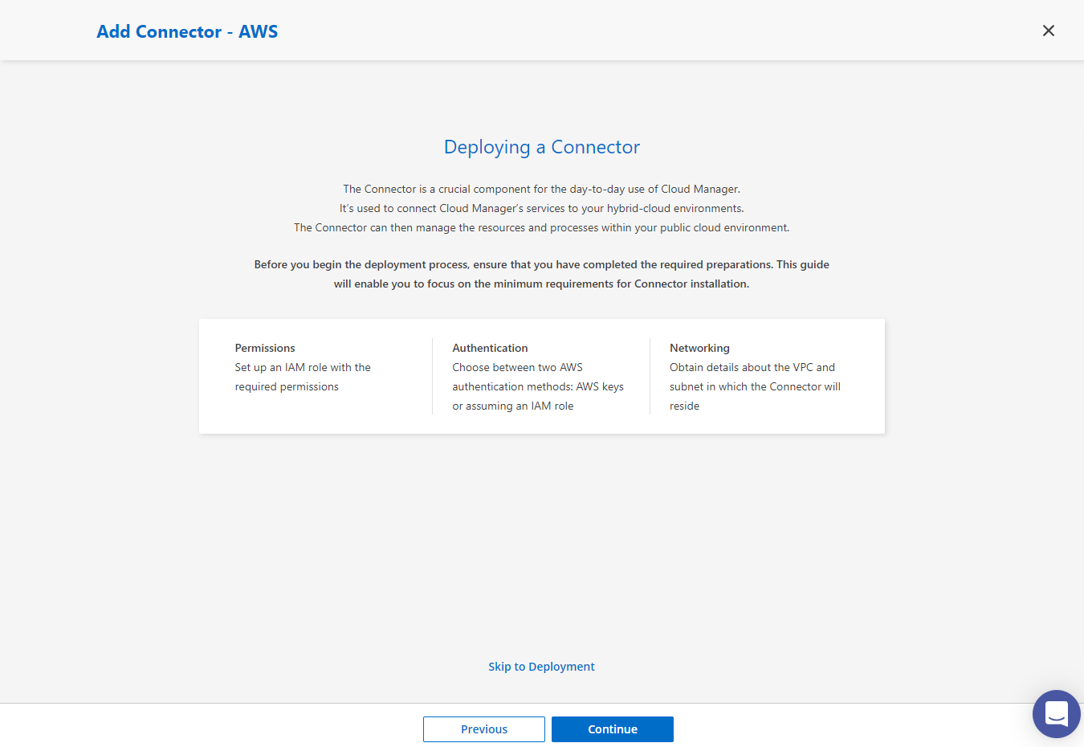Select the Authentication heading
The width and height of the screenshot is (1084, 747).
(490, 348)
